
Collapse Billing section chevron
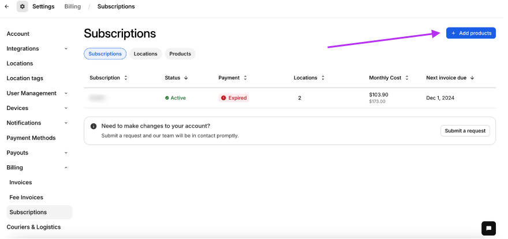click(66, 168)
